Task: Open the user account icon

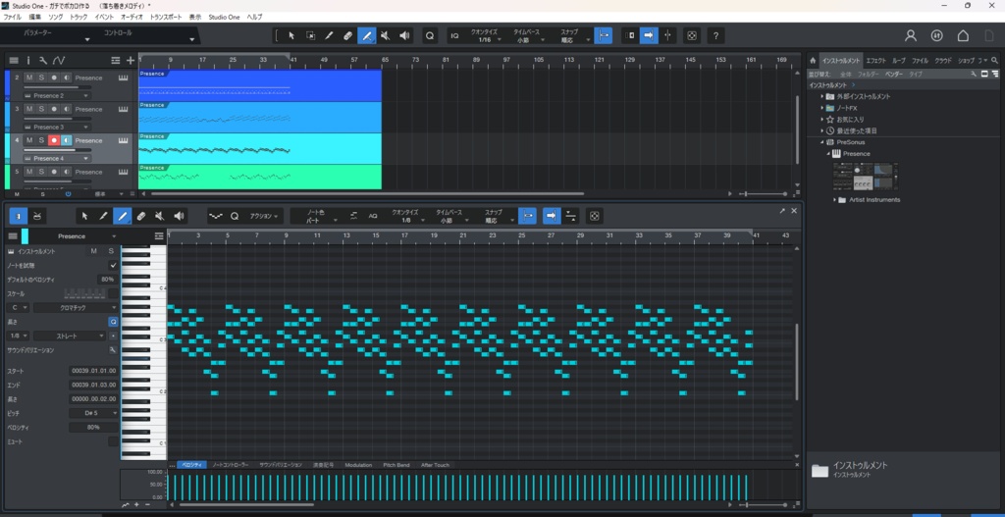Action: click(910, 36)
